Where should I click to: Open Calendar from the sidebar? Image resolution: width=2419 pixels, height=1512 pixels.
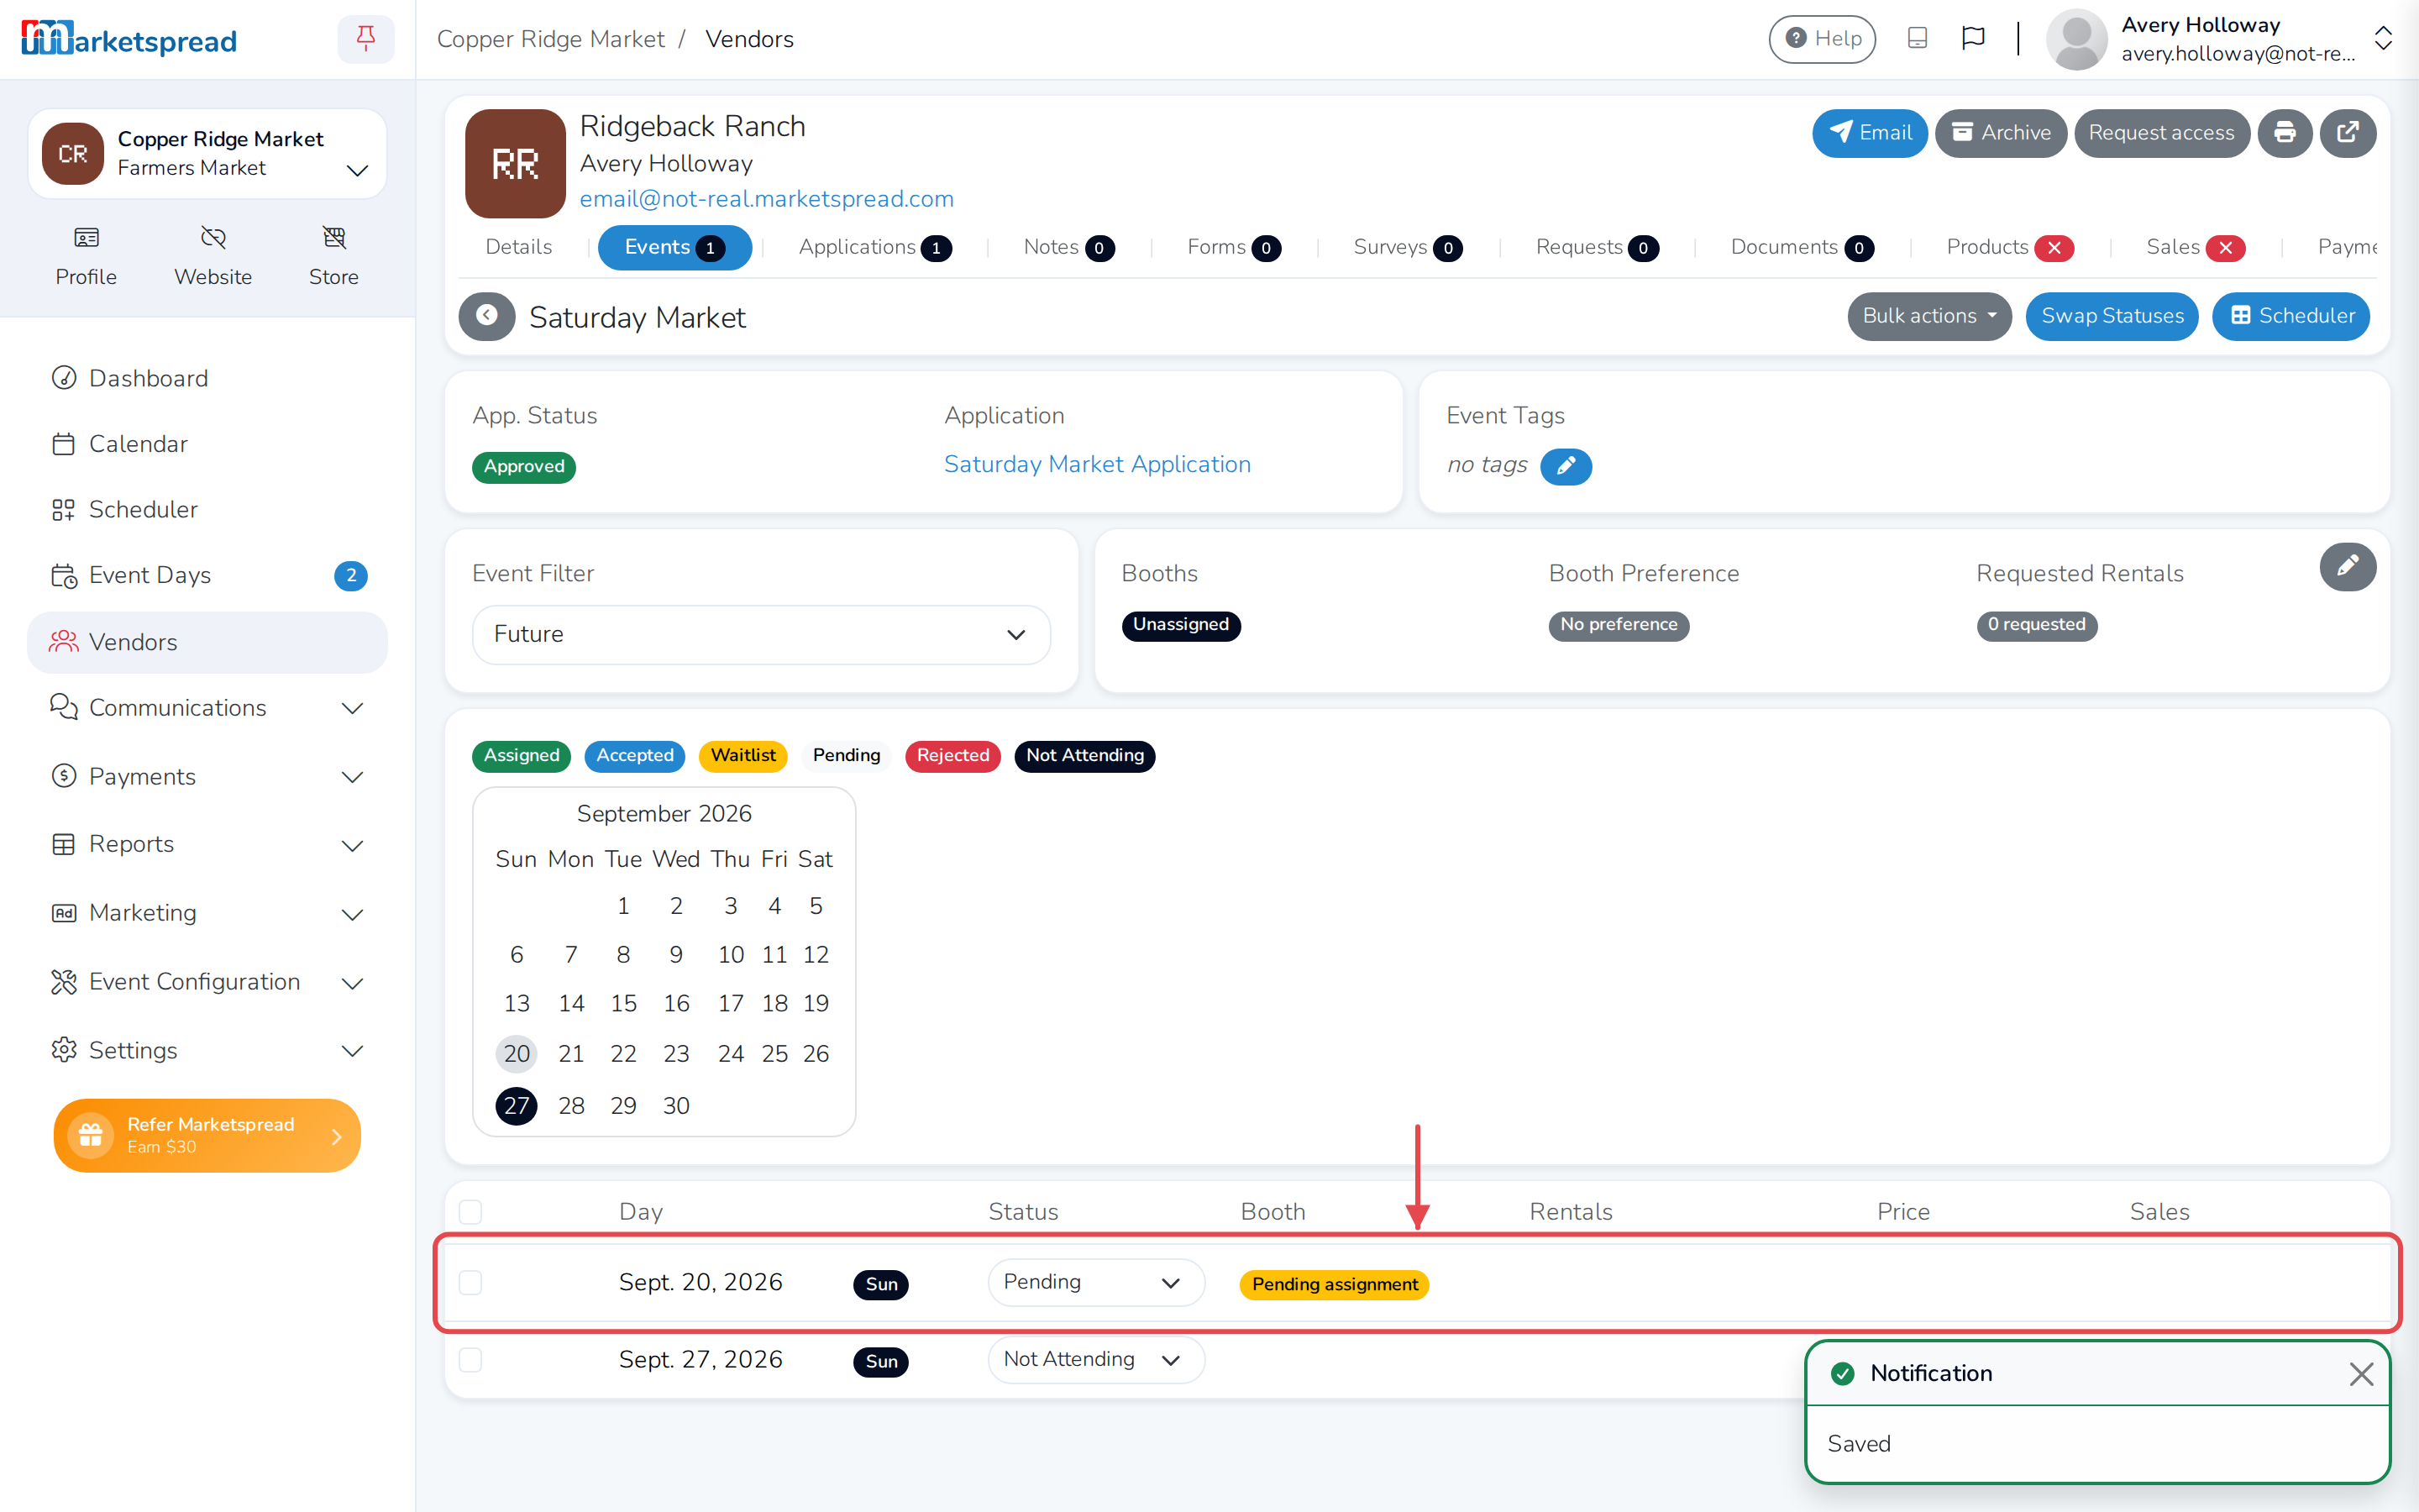pos(207,444)
